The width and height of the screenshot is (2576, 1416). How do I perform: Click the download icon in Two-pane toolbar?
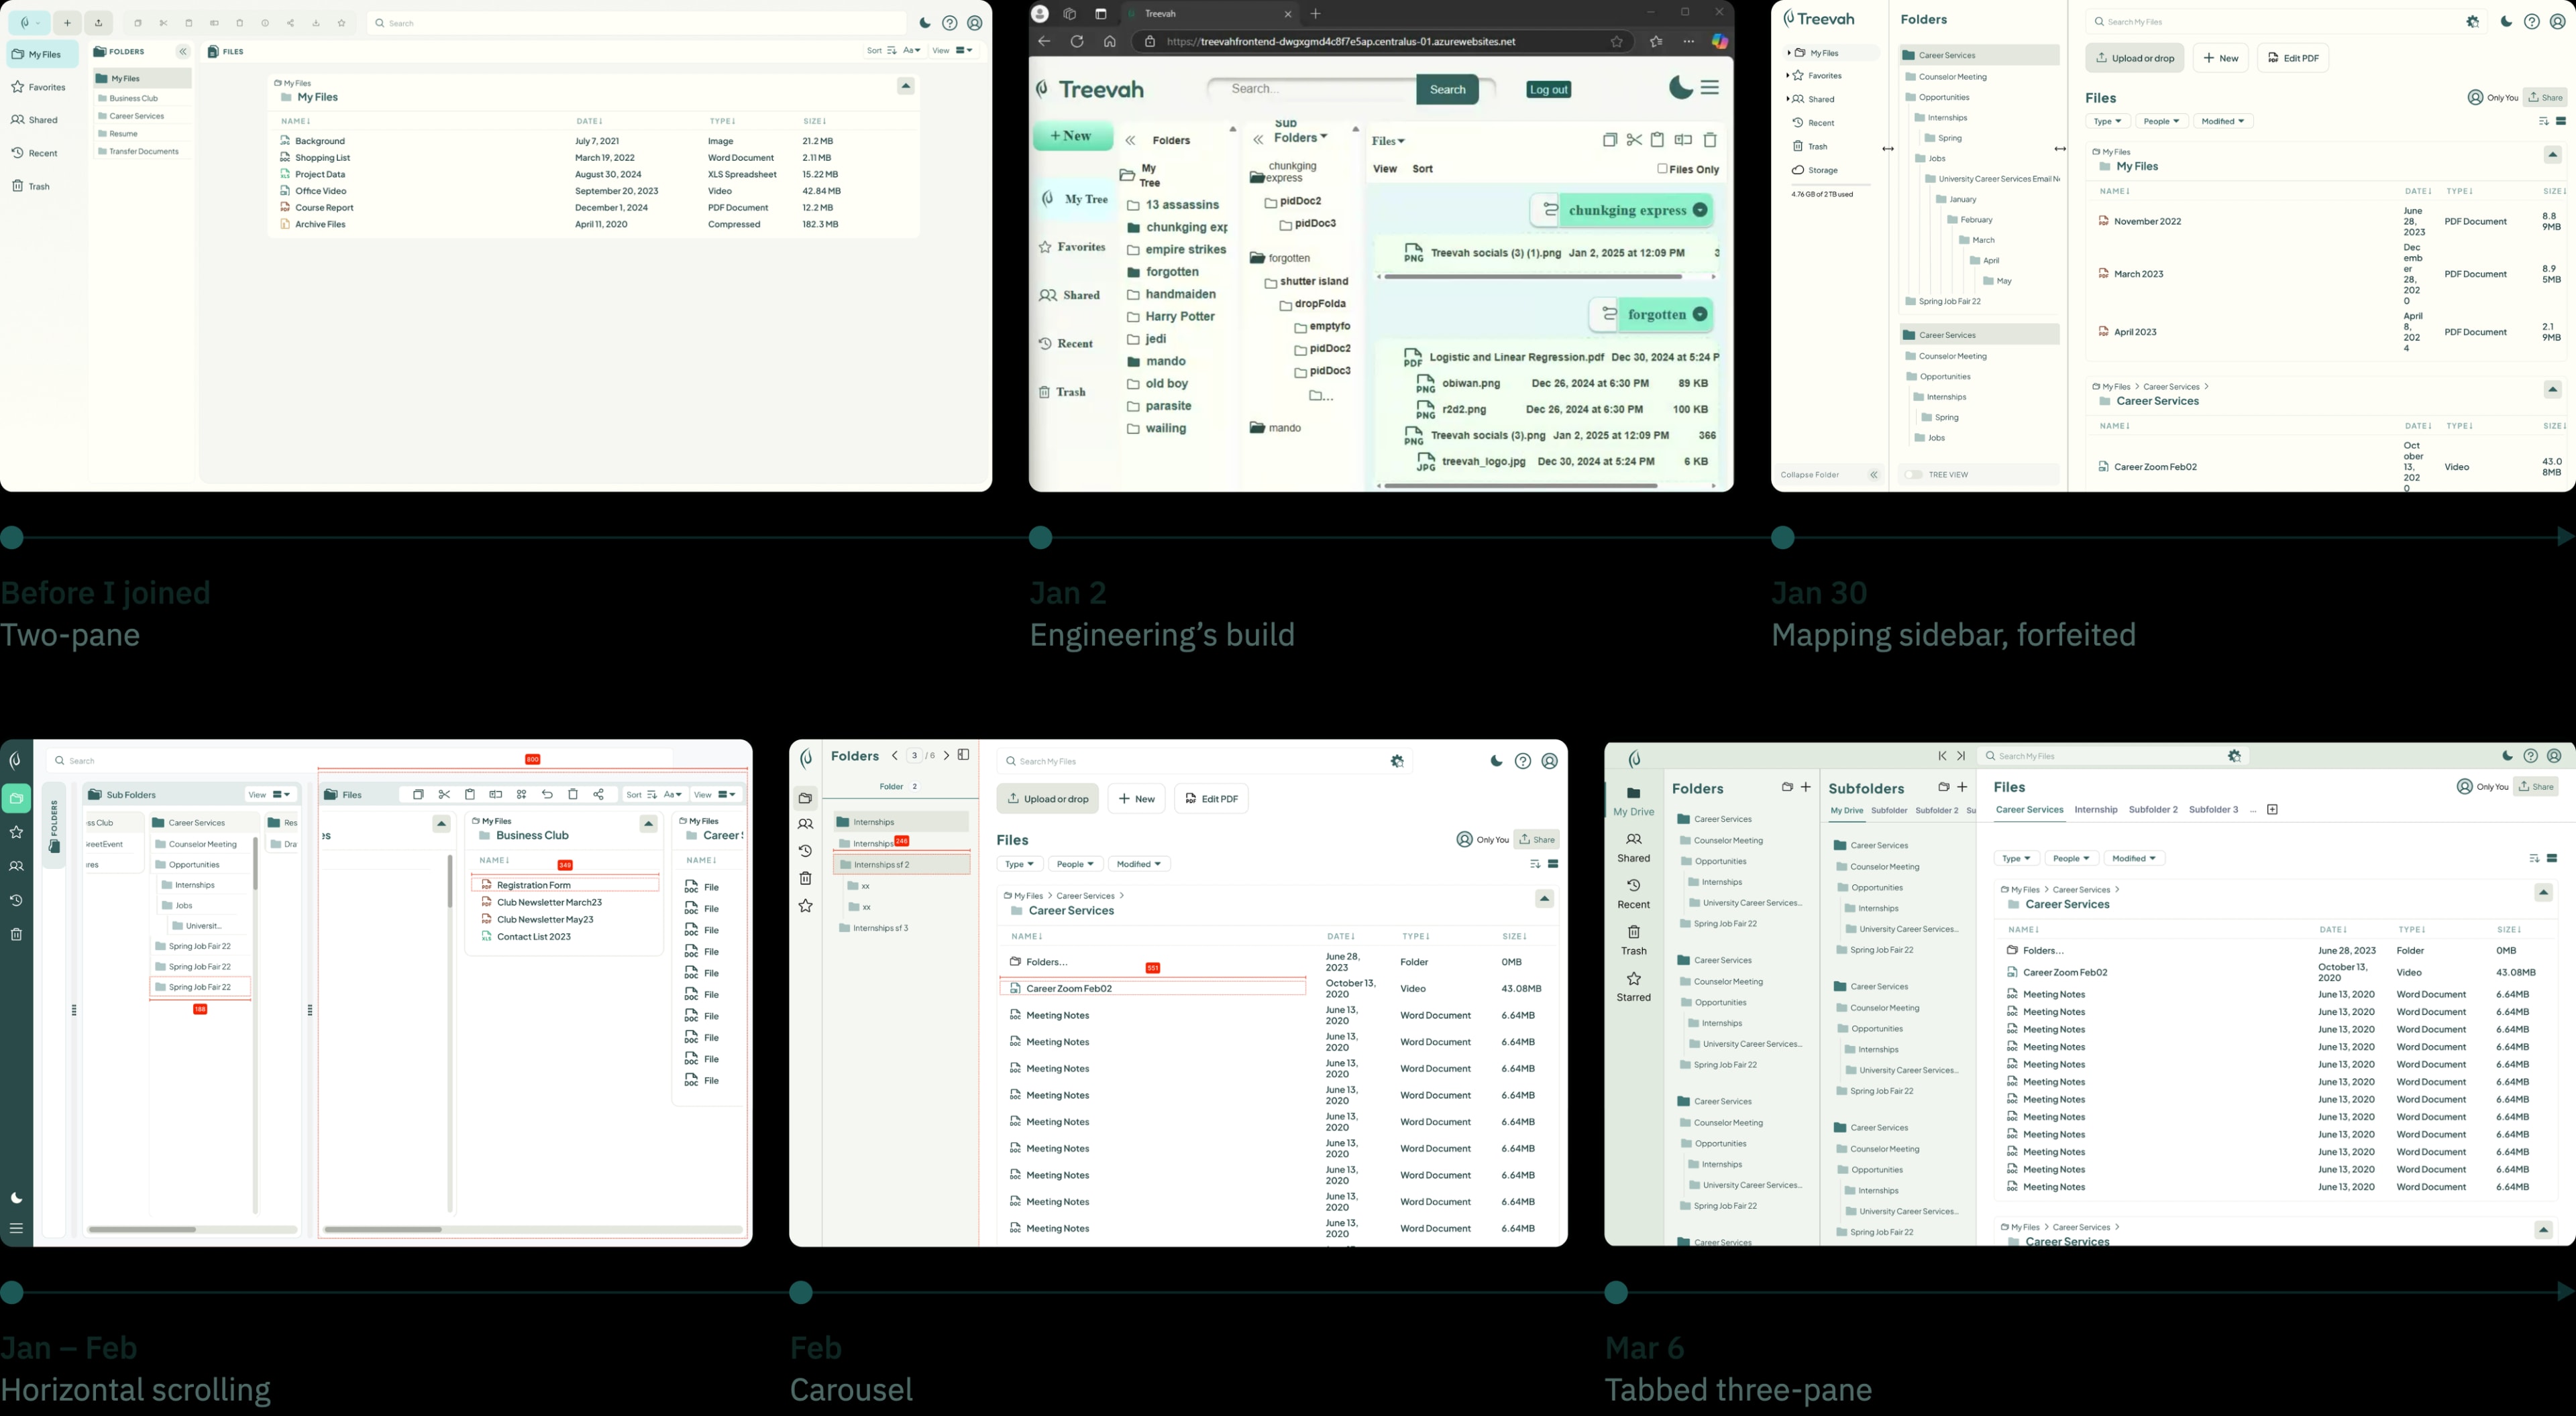316,23
